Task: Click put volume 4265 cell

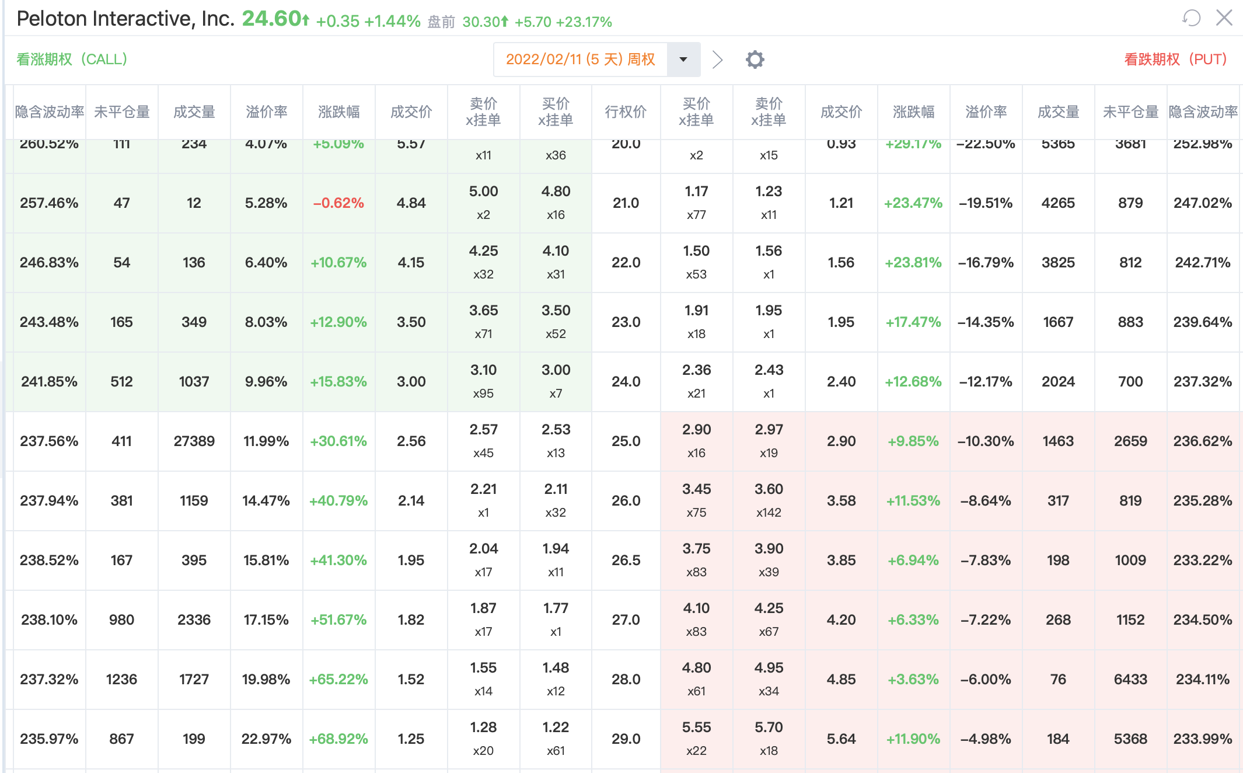Action: [x=1058, y=203]
